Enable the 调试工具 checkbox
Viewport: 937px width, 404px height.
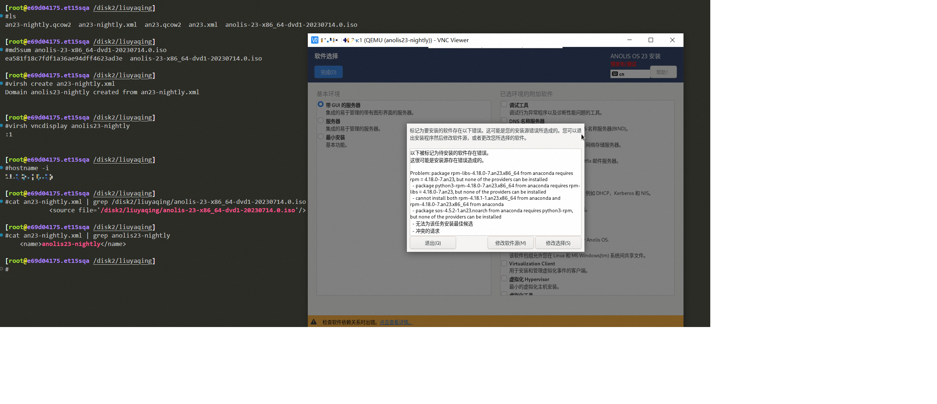504,104
